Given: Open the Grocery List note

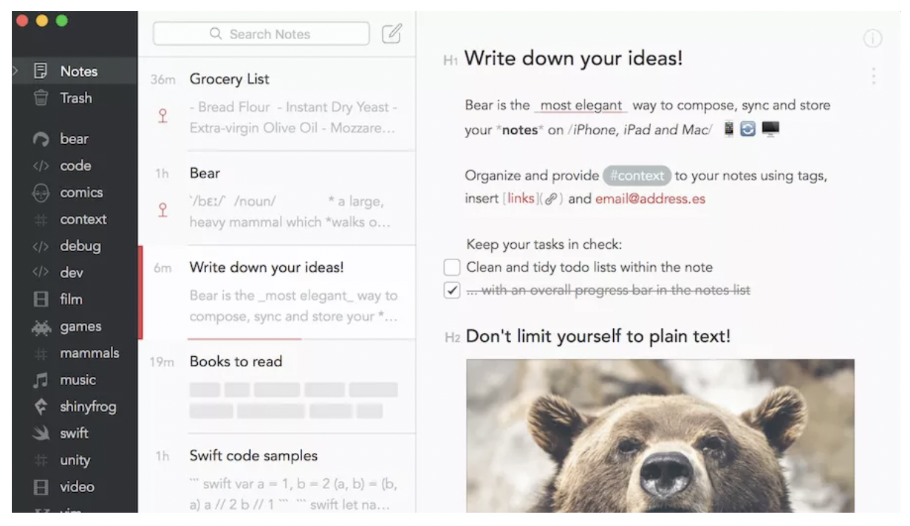Looking at the screenshot, I should coord(277,104).
